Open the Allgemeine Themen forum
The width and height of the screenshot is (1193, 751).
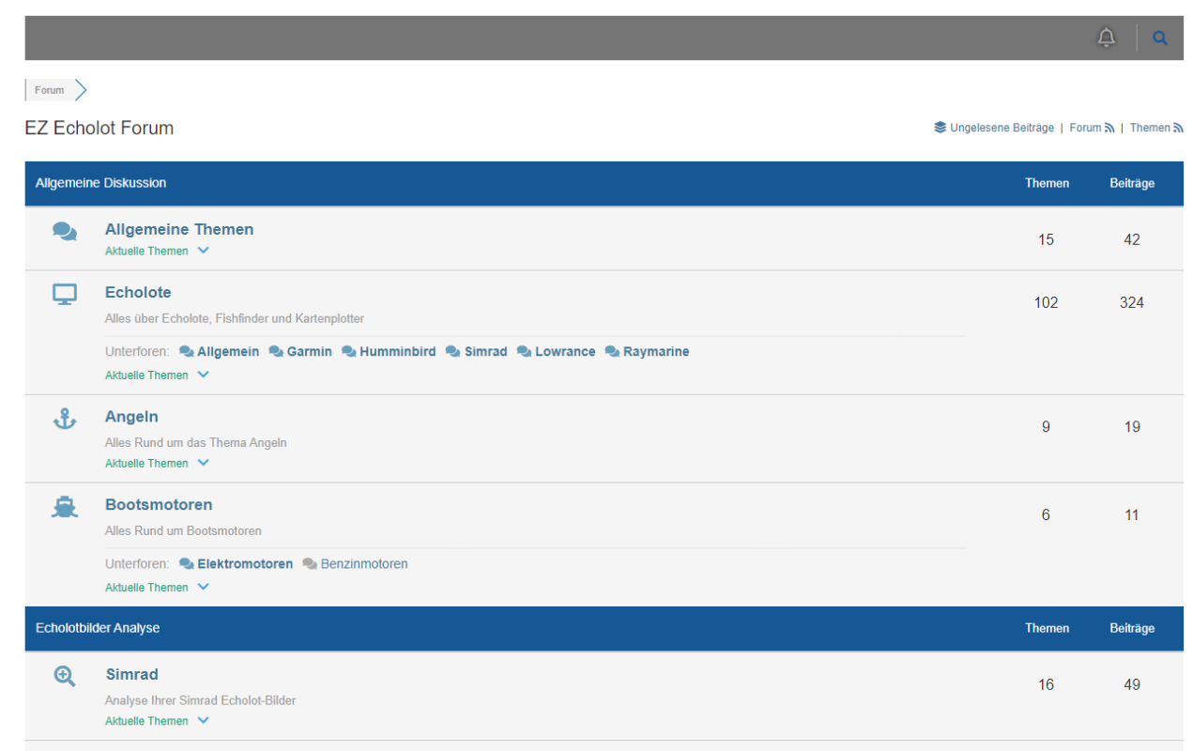click(179, 229)
